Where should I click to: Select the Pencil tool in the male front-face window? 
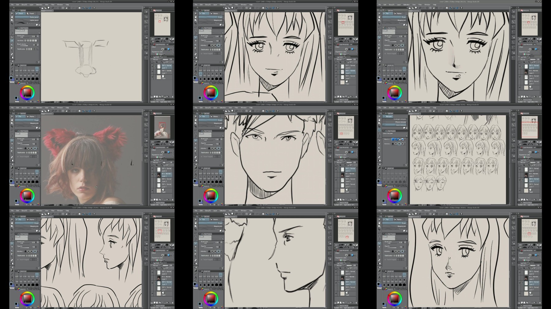(196, 144)
